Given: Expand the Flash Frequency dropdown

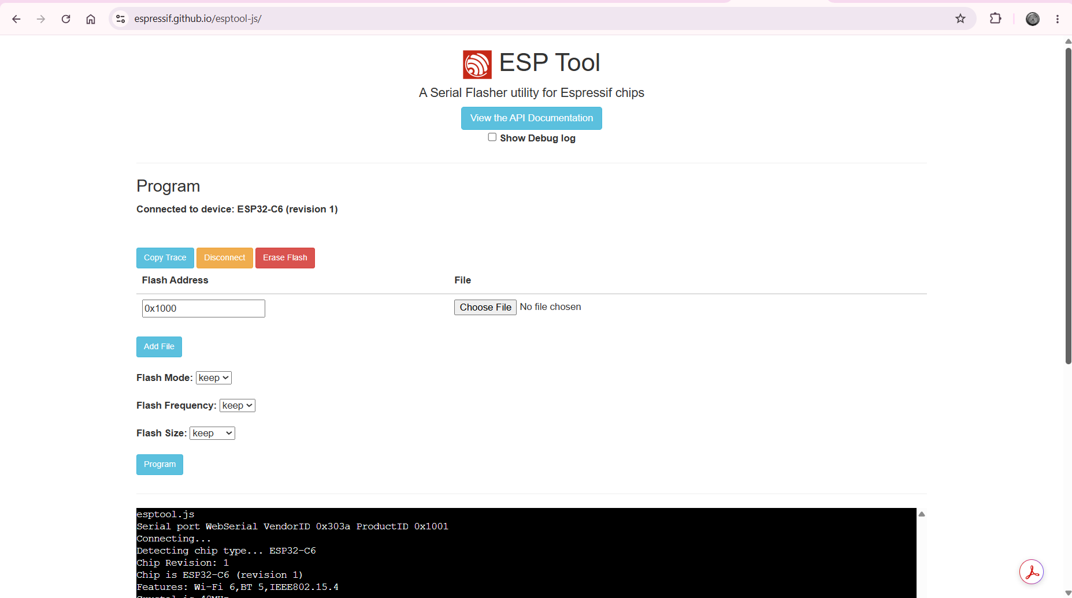Looking at the screenshot, I should point(238,405).
